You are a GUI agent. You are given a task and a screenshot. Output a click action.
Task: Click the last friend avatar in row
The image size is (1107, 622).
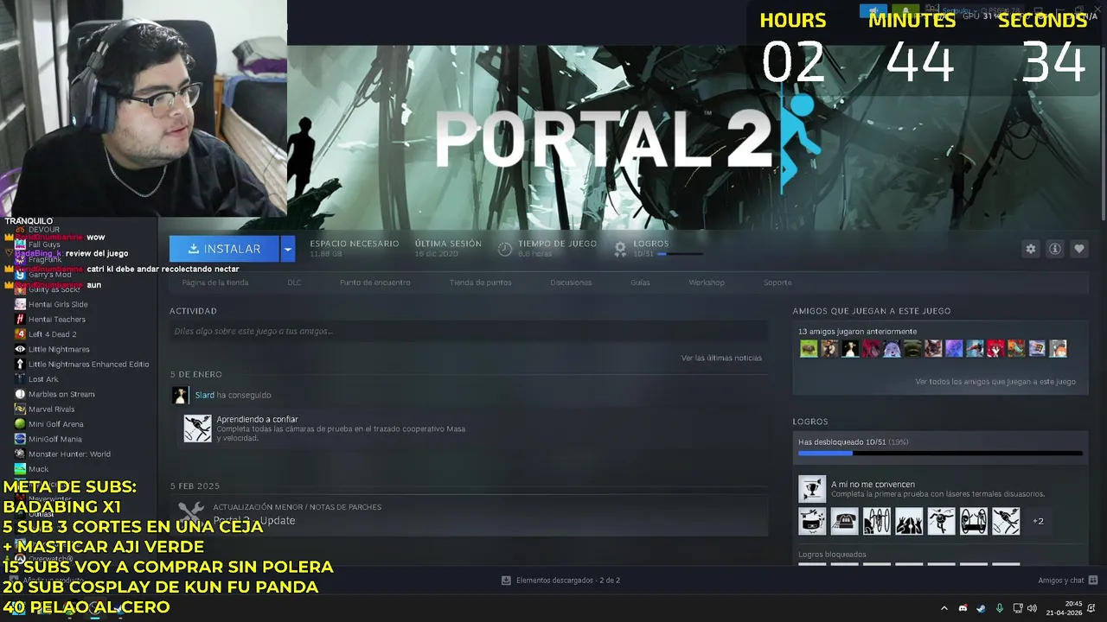[1058, 349]
